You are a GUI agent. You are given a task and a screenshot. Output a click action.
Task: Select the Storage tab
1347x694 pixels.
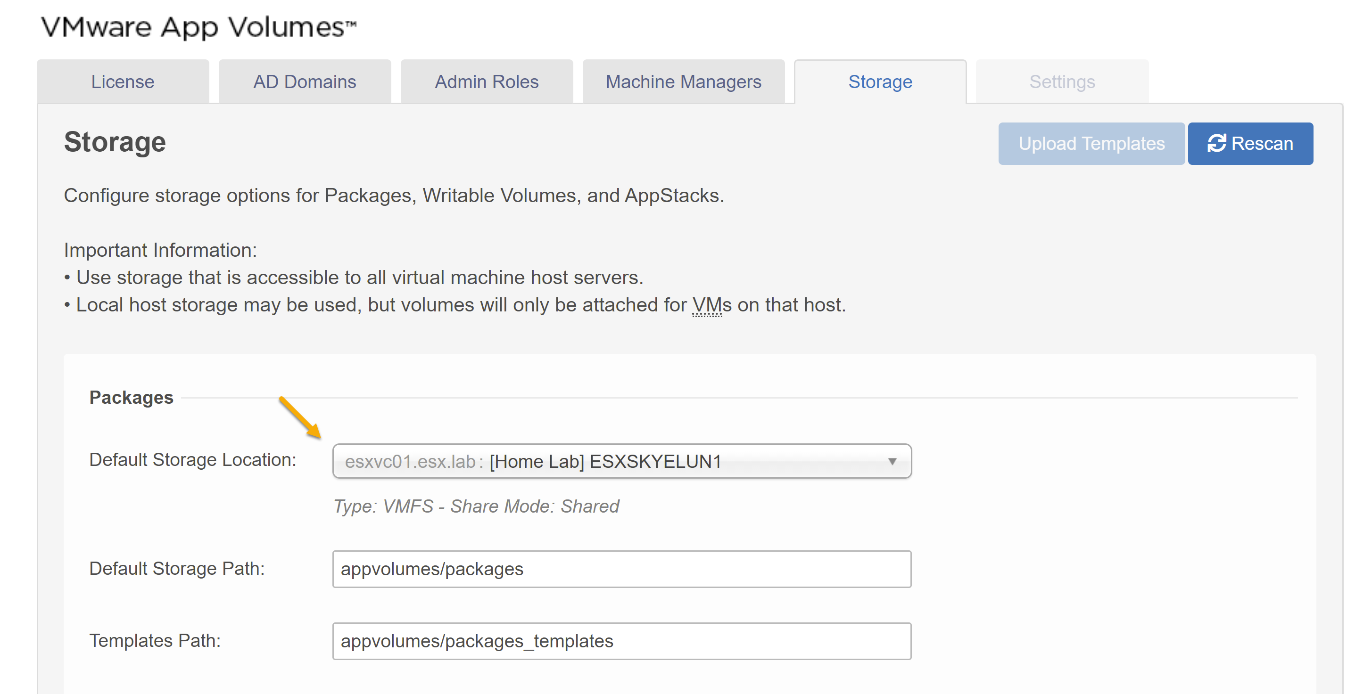tap(880, 82)
